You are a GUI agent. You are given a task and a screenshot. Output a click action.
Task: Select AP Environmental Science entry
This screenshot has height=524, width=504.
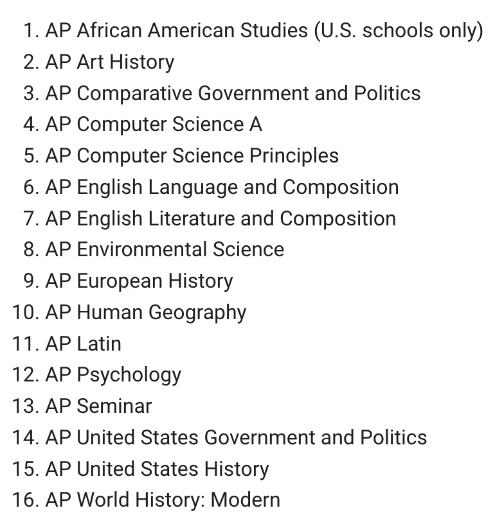pyautogui.click(x=165, y=250)
